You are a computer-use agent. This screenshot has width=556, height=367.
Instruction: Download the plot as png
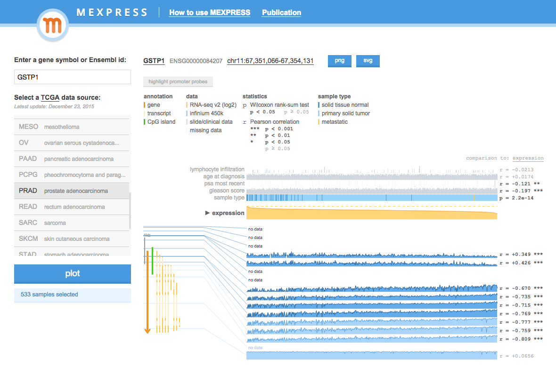click(339, 61)
